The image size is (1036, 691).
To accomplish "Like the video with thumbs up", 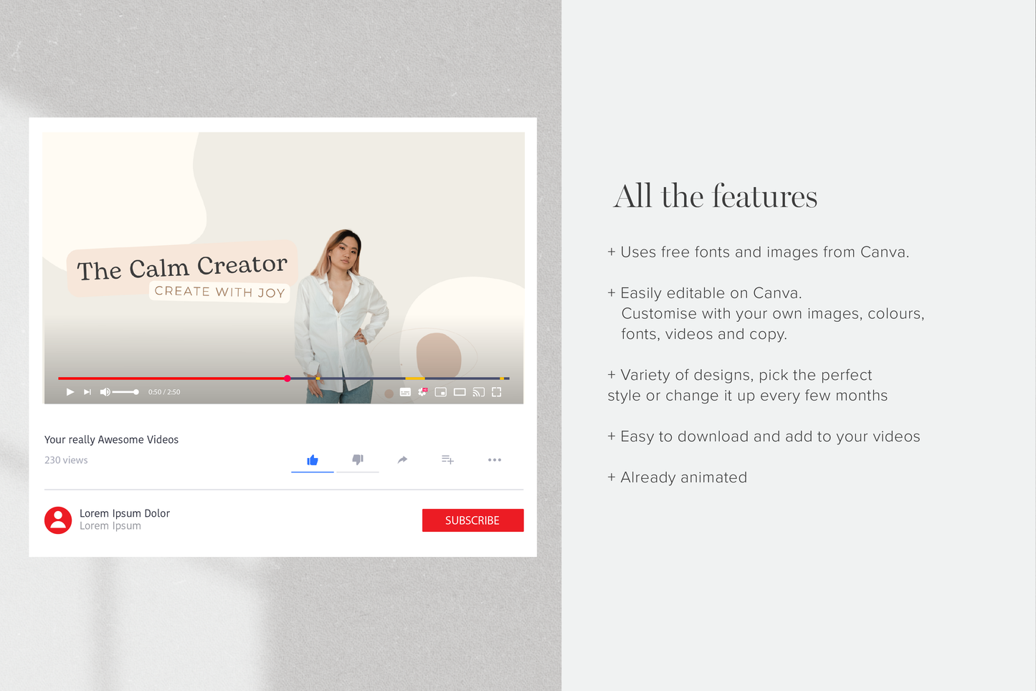I will click(313, 460).
